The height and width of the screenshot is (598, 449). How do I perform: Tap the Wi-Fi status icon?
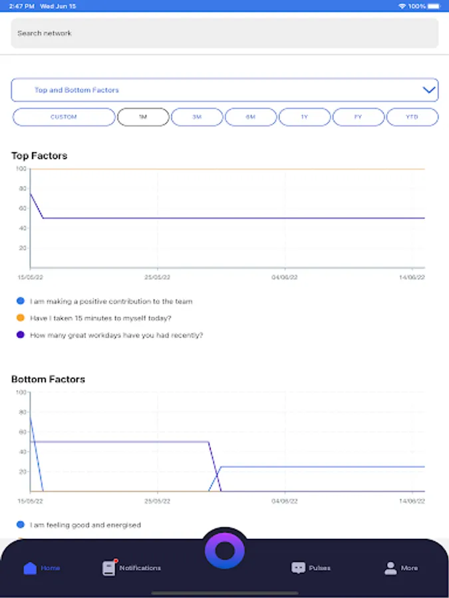click(x=402, y=6)
